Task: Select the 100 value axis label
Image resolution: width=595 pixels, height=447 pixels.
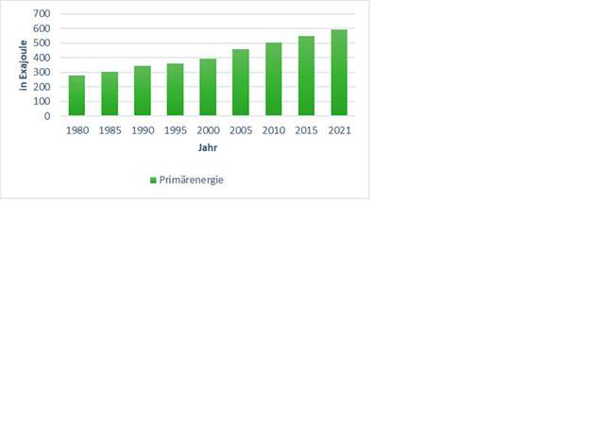Action: coord(42,101)
